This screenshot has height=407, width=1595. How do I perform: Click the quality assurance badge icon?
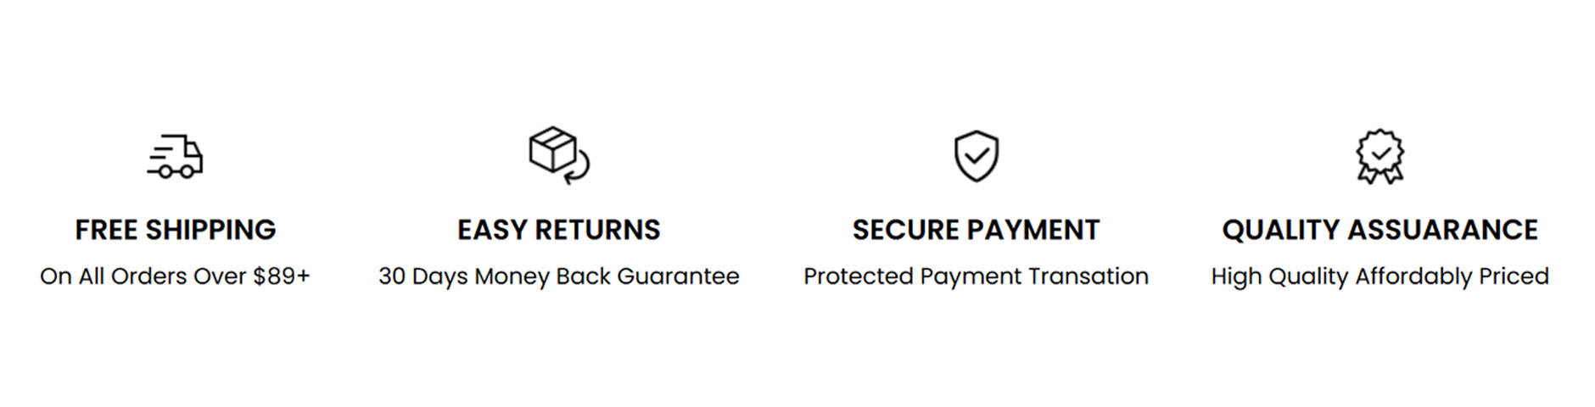point(1380,156)
